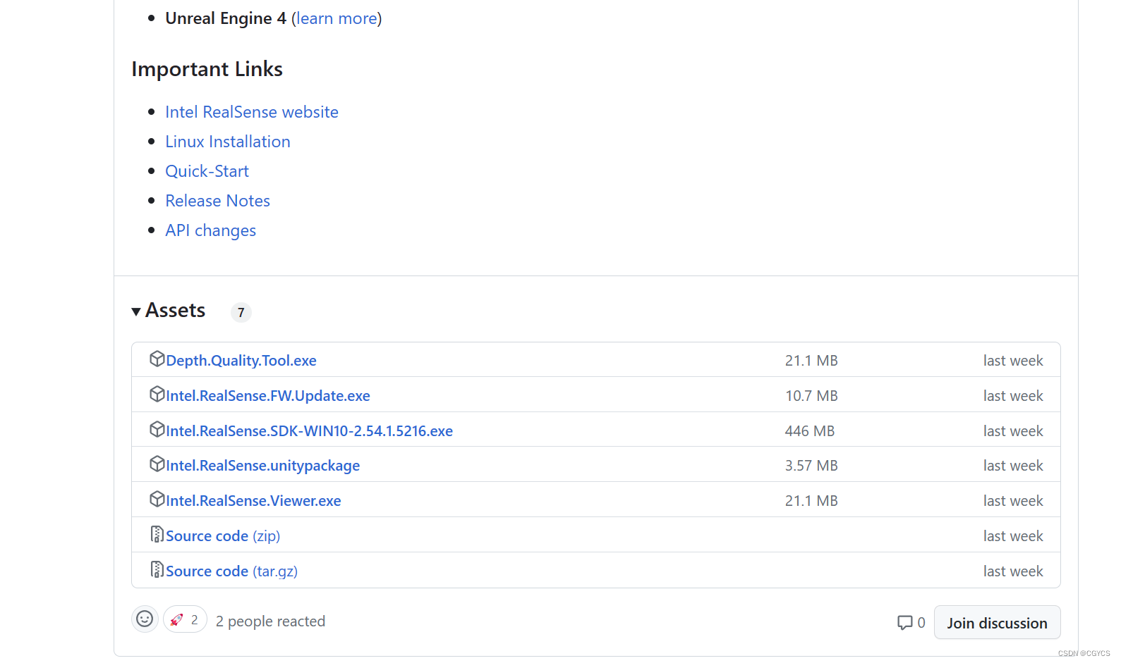Download Source code (tar.gz)
This screenshot has height=663, width=1121.
pos(232,571)
